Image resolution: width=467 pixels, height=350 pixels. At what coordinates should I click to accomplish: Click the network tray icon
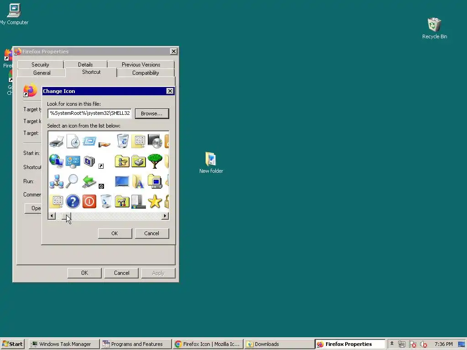(x=401, y=345)
